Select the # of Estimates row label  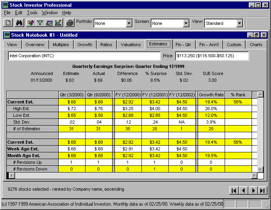(32, 129)
